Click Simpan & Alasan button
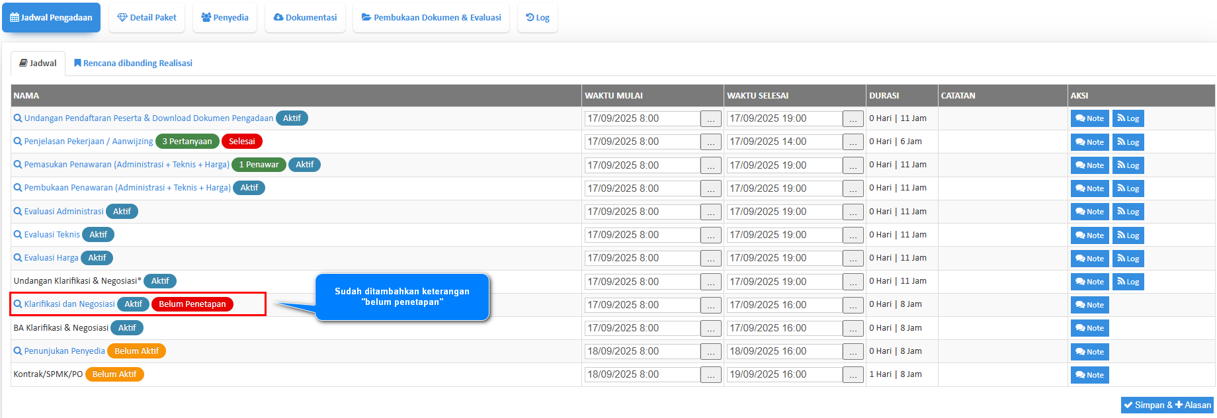Viewport: 1217px width, 418px height. [x=1167, y=405]
